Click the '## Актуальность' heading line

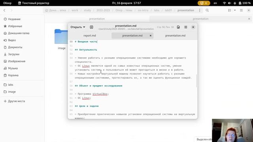coord(86,50)
